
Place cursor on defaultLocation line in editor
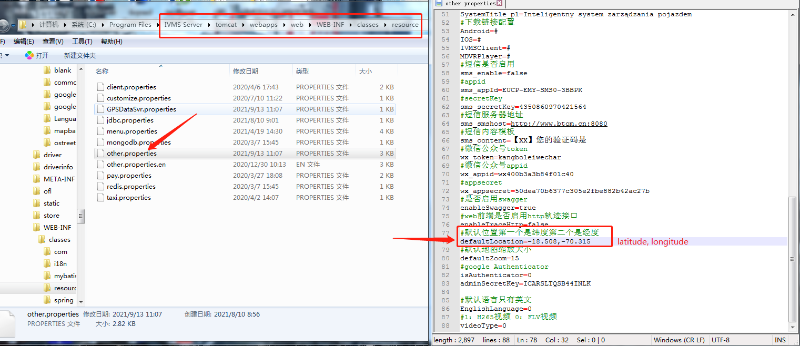(x=525, y=241)
